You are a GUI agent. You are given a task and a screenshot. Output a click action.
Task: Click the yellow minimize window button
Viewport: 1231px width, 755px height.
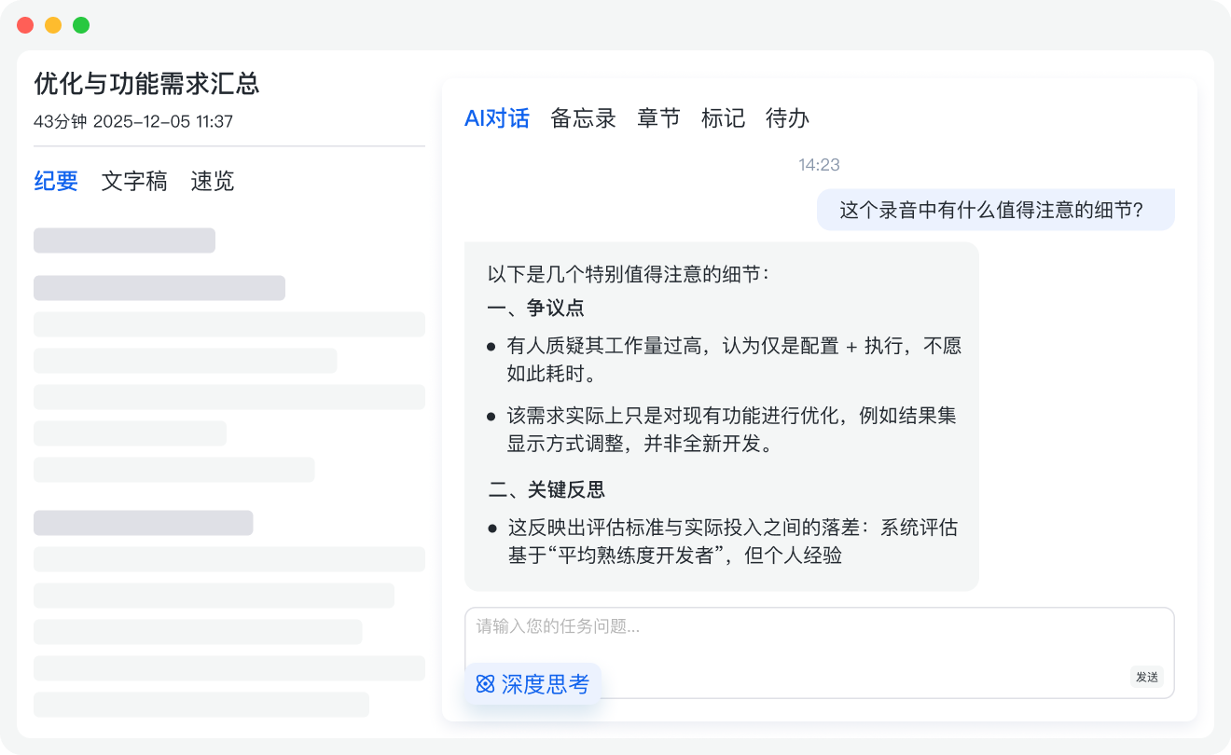point(53,25)
